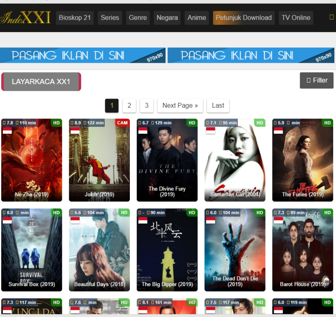Click the HD quality badge on Ne Zha (2019)
This screenshot has height=317, width=336.
[57, 123]
